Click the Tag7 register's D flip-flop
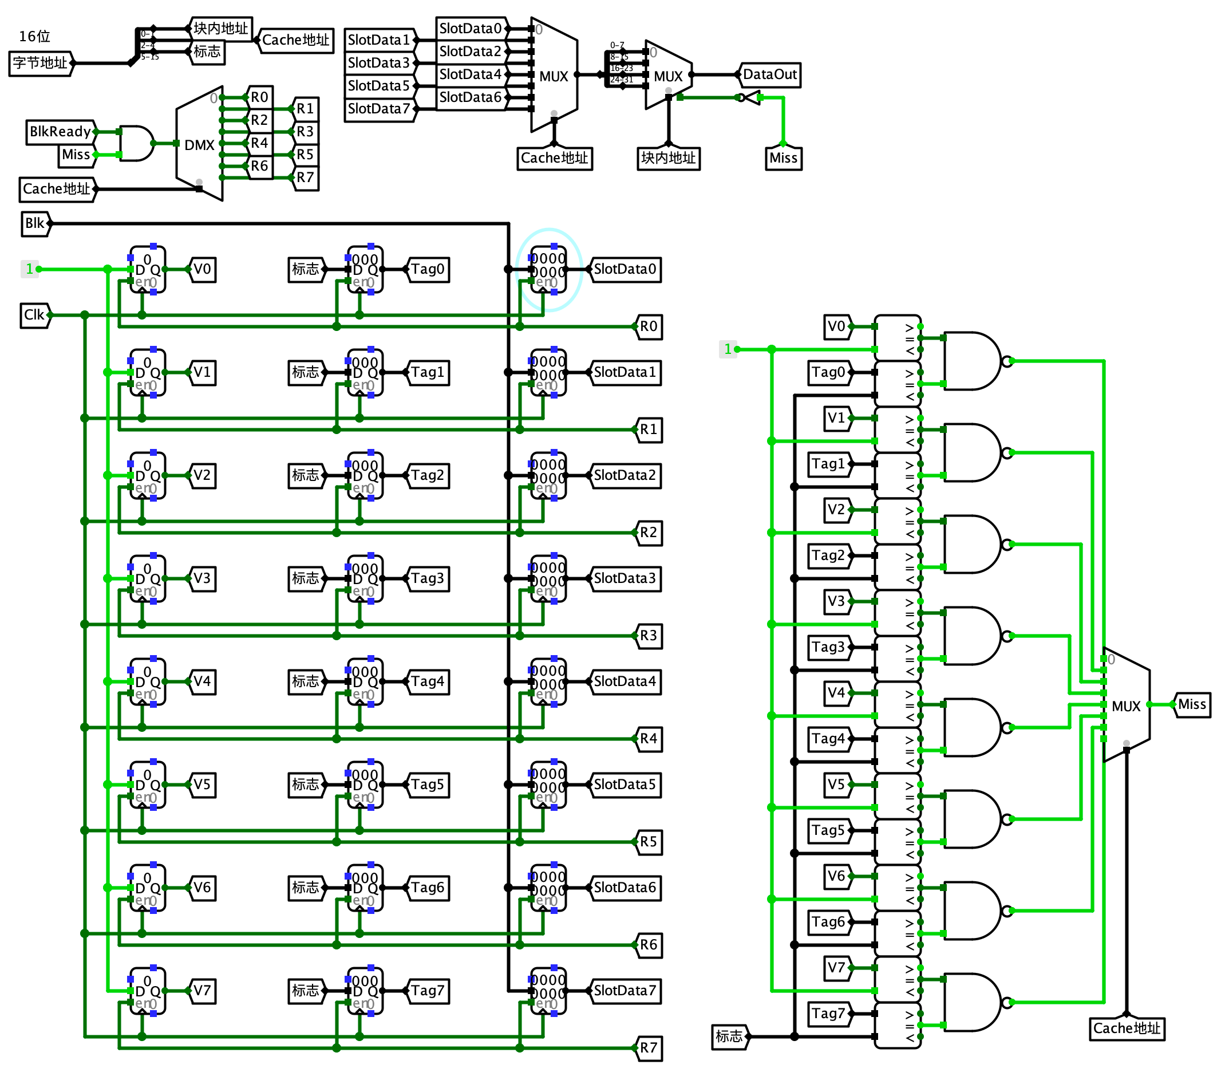 [365, 991]
